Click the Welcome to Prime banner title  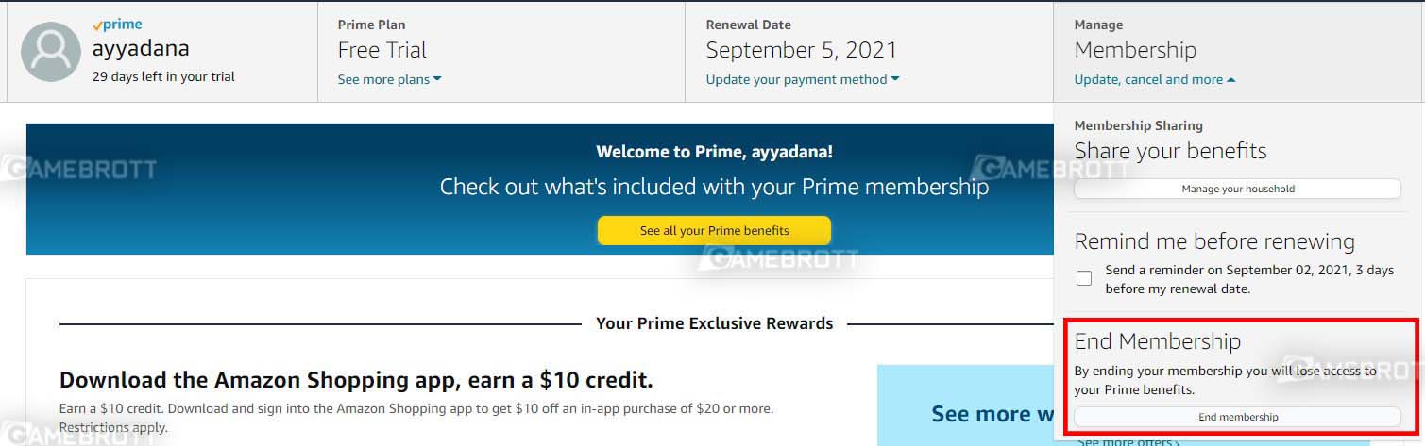point(714,151)
